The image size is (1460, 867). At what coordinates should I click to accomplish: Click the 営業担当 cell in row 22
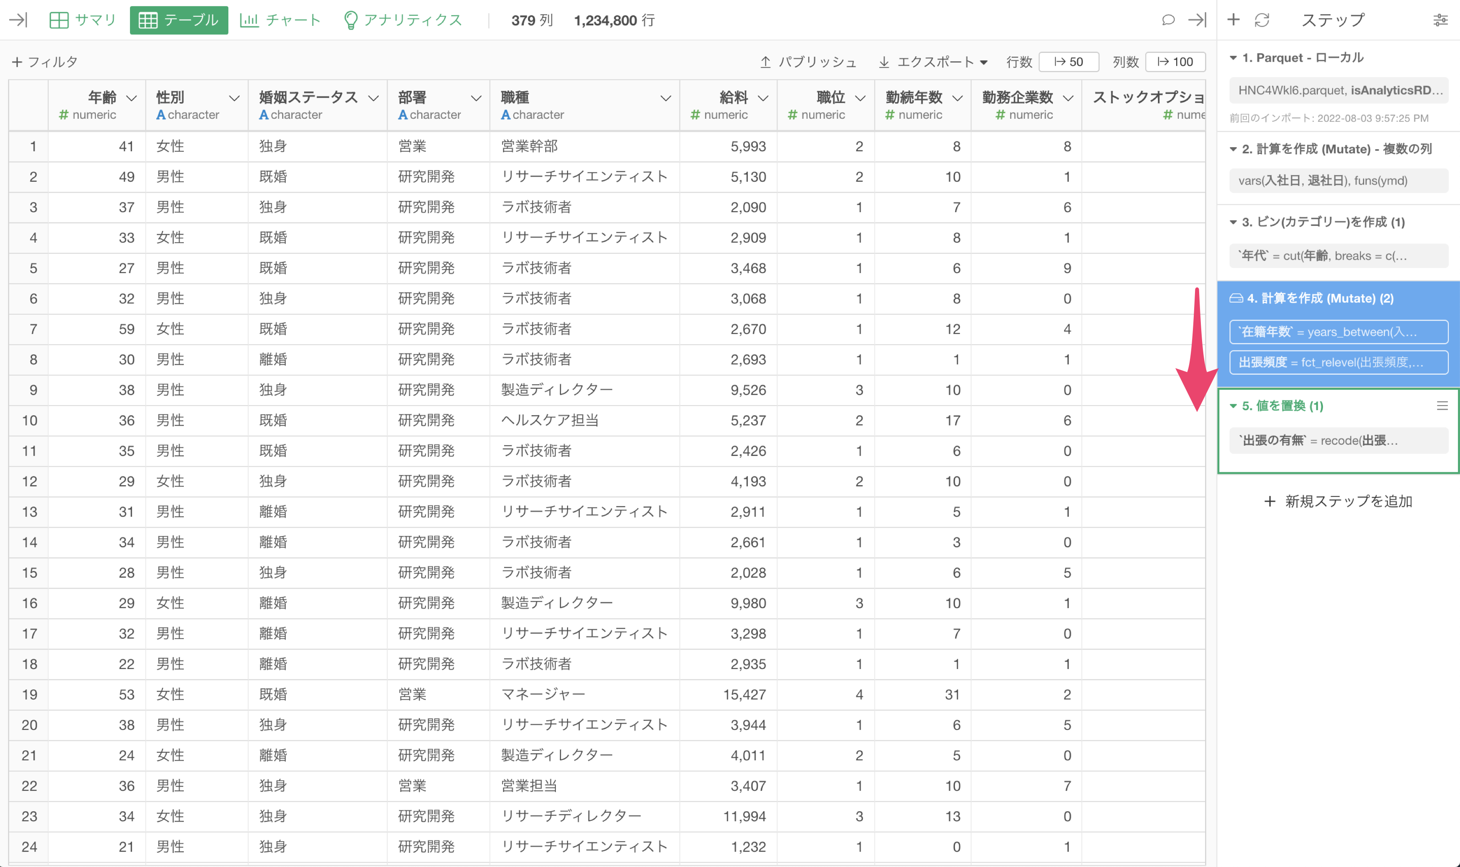coord(585,786)
